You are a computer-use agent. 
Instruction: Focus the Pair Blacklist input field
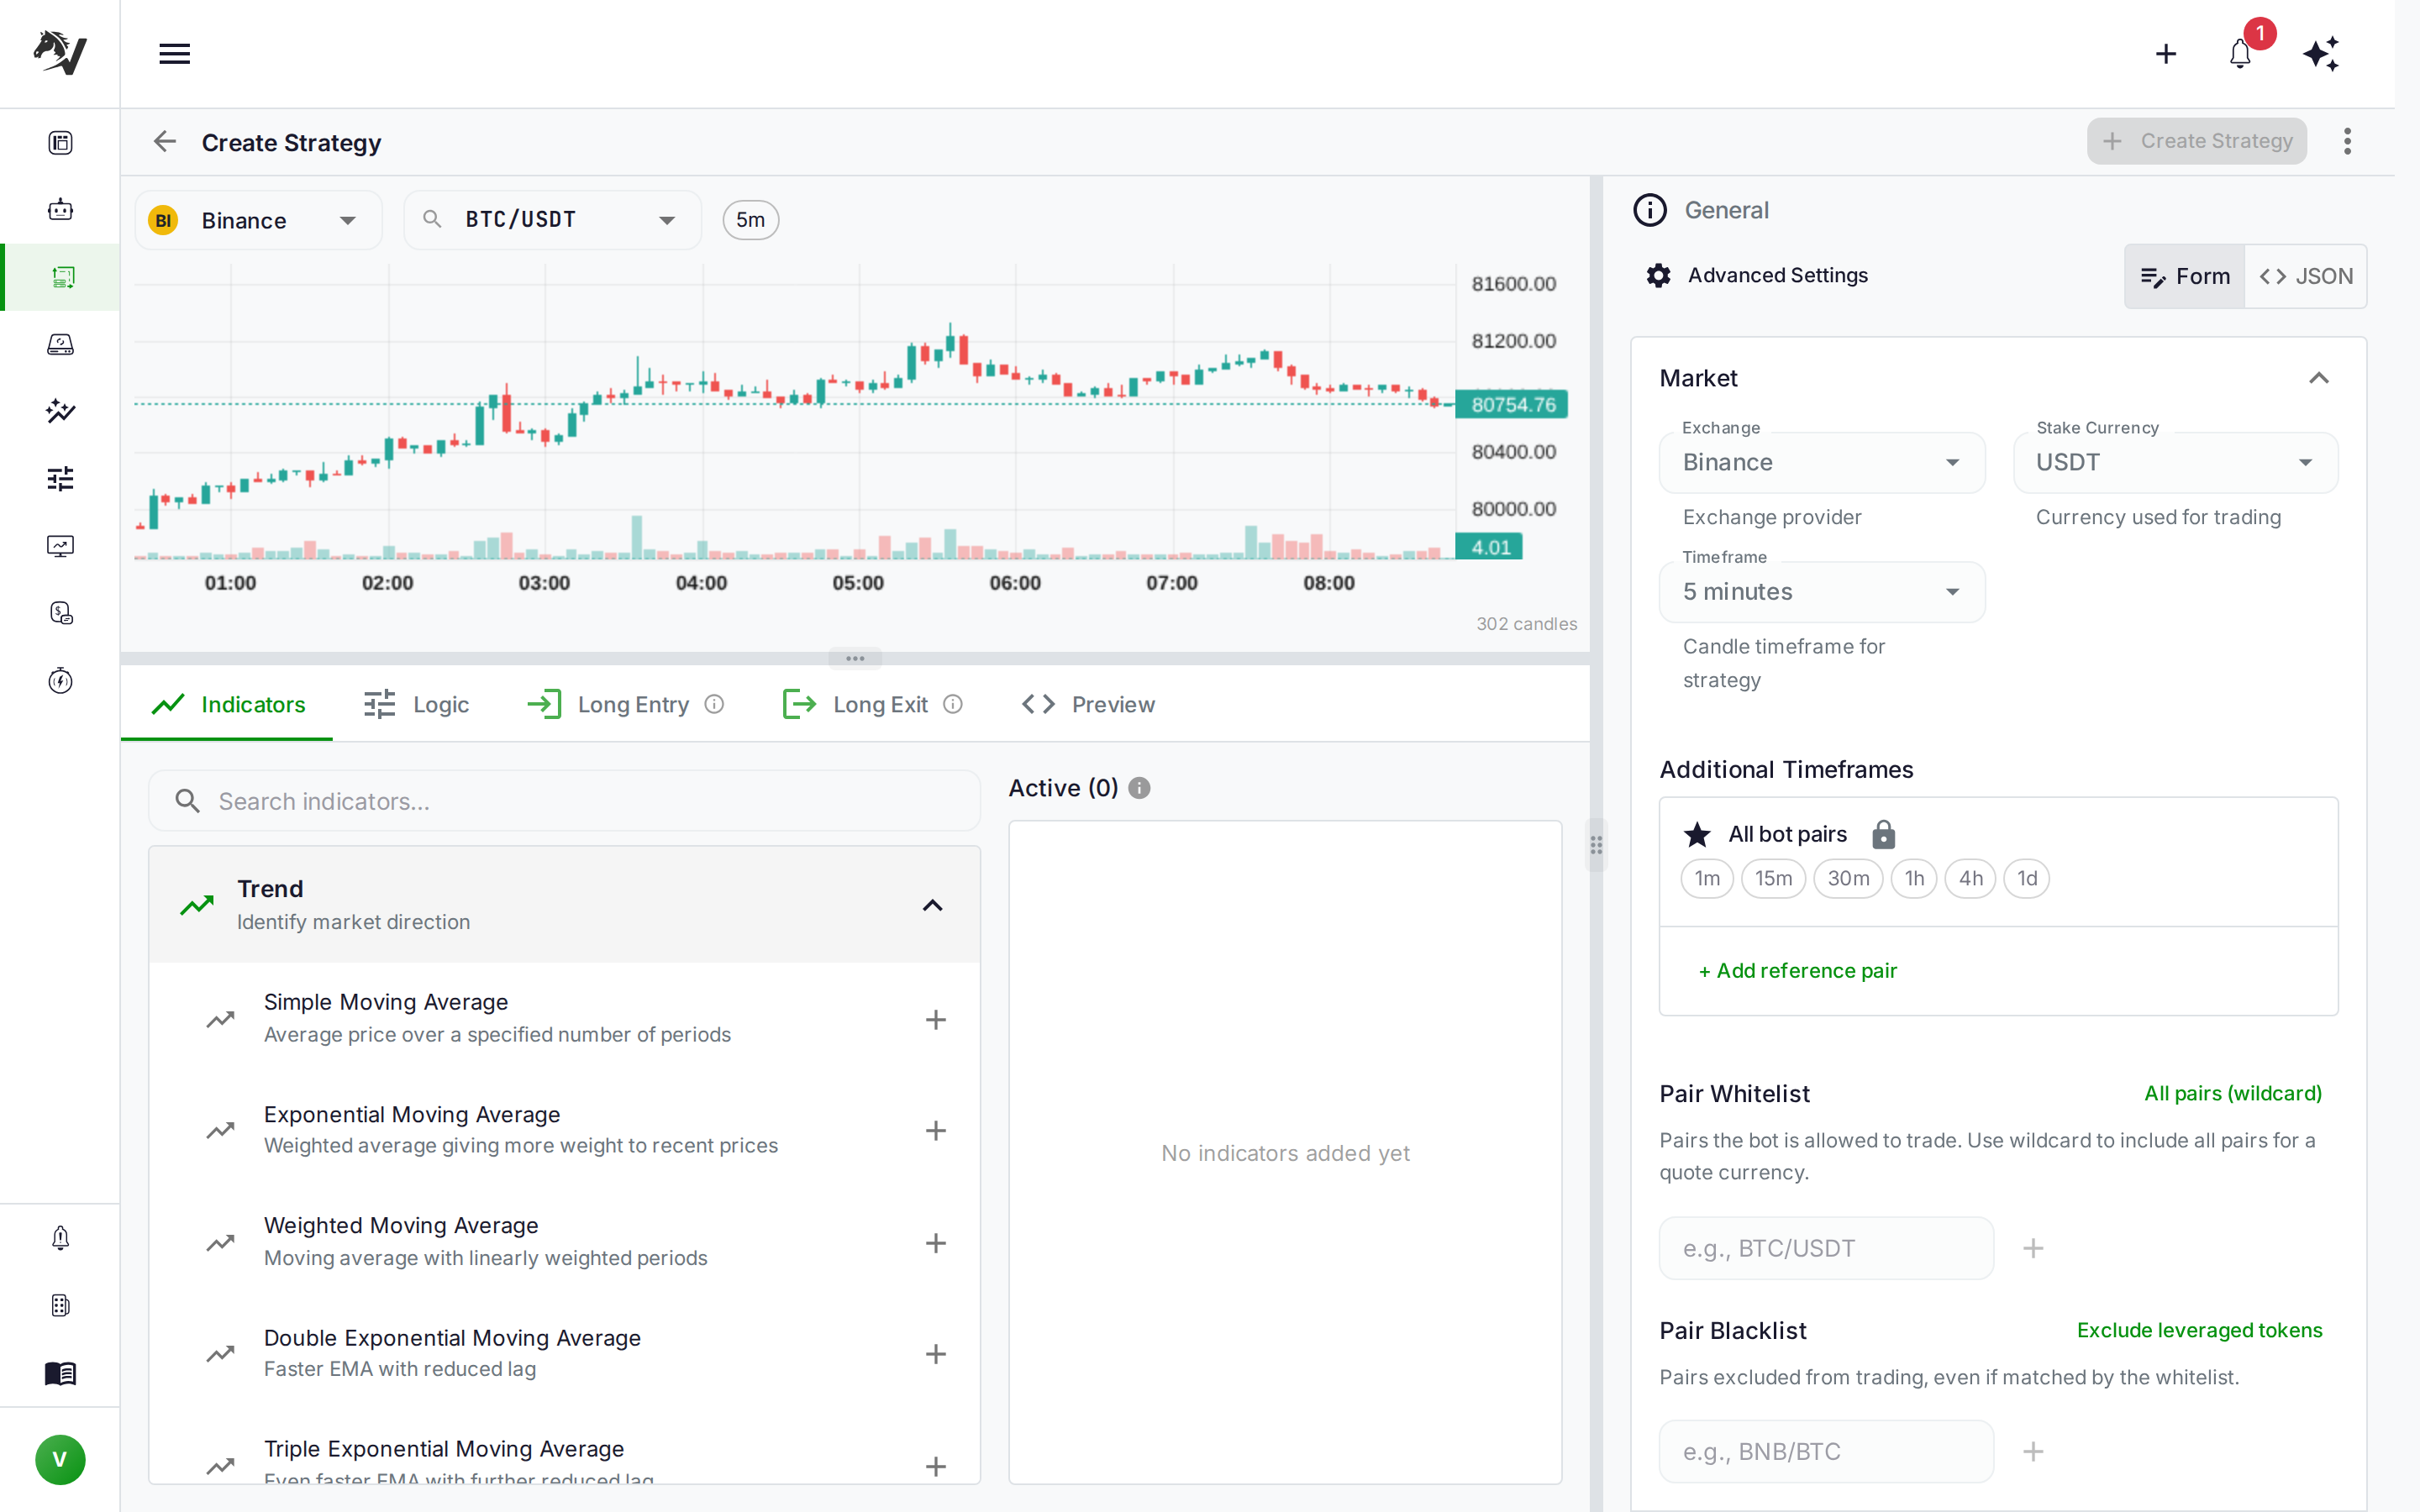pyautogui.click(x=1826, y=1451)
